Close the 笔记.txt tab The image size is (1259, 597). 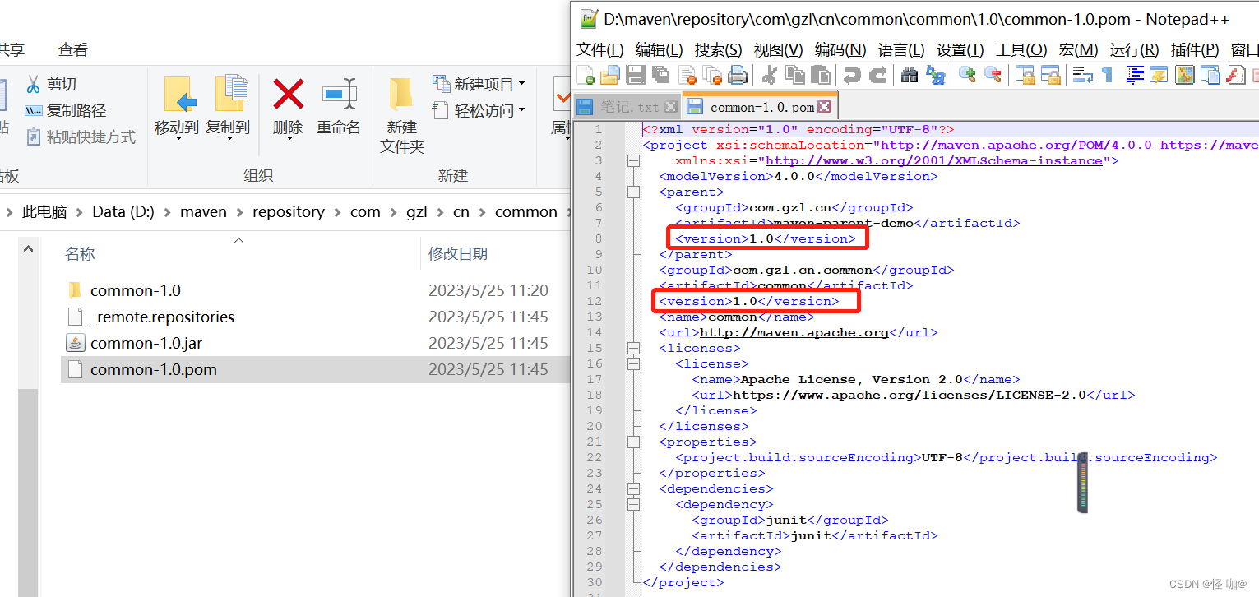pos(670,107)
